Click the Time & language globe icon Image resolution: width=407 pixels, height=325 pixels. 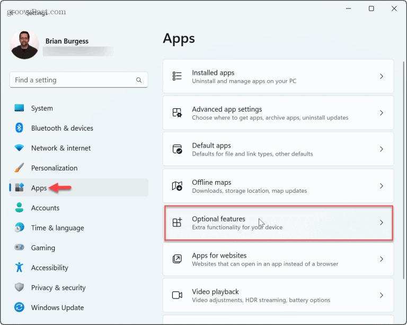pos(19,227)
